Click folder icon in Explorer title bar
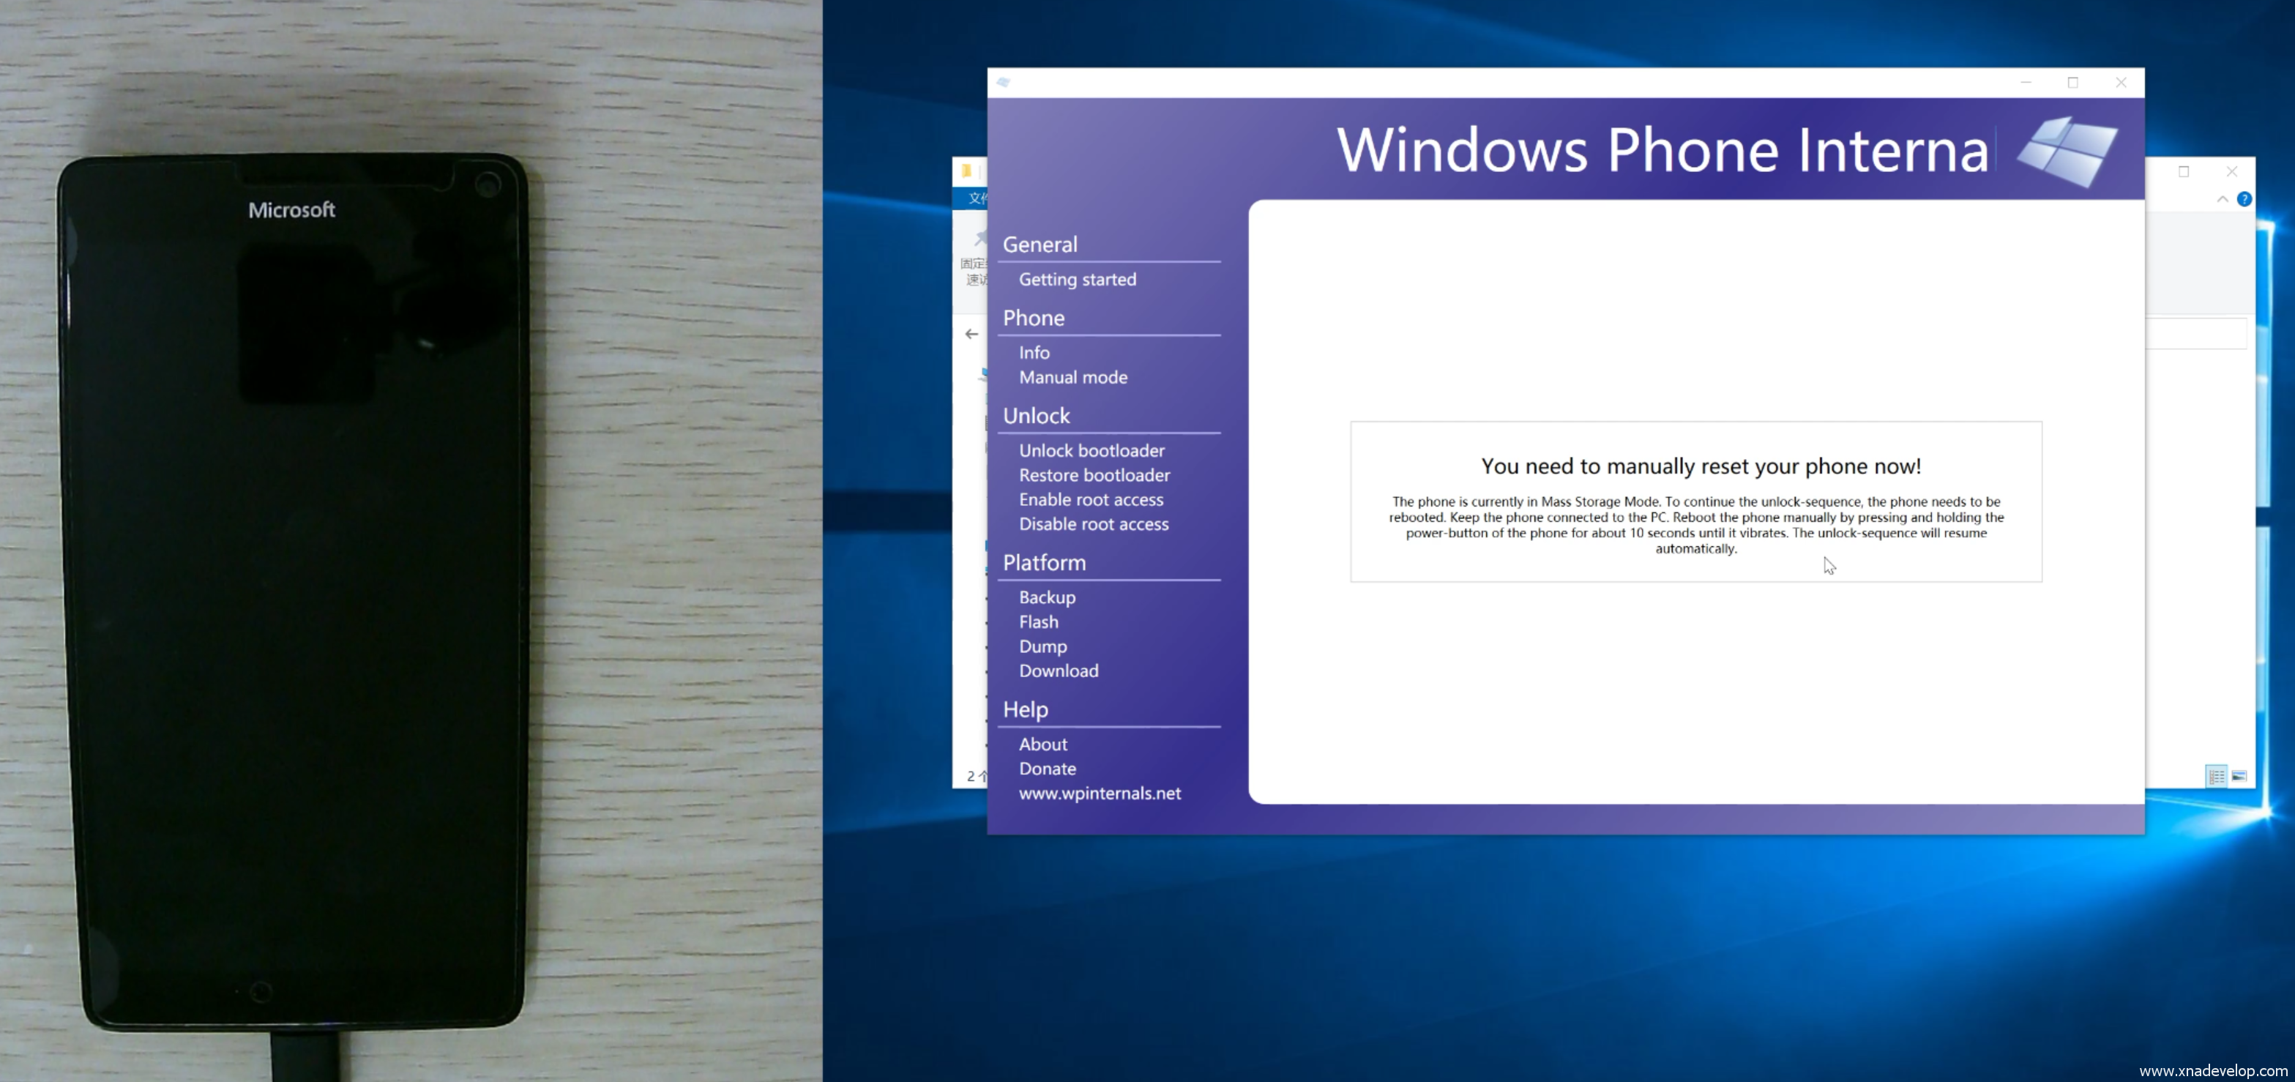Screen dimensions: 2295x1082 point(966,171)
